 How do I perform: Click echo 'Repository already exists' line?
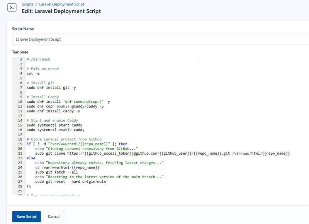[x=99, y=163]
